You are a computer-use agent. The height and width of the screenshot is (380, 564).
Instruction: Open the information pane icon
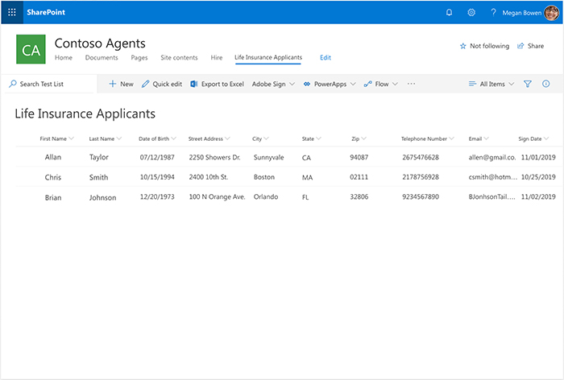546,84
